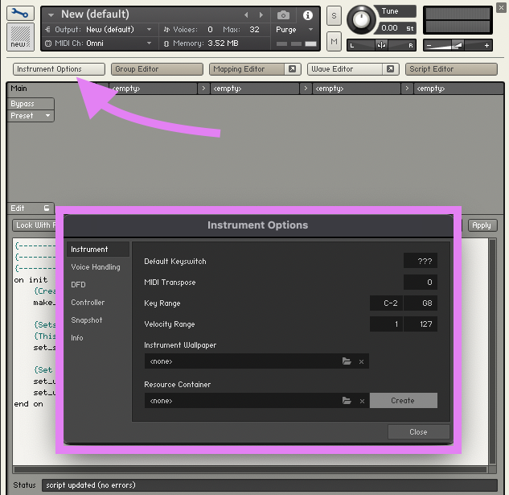Click the MIDI Transpose value field
This screenshot has width=509, height=495.
point(421,283)
